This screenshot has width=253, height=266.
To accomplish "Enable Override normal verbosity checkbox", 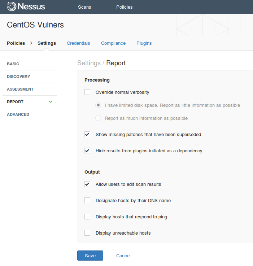I will click(x=87, y=92).
